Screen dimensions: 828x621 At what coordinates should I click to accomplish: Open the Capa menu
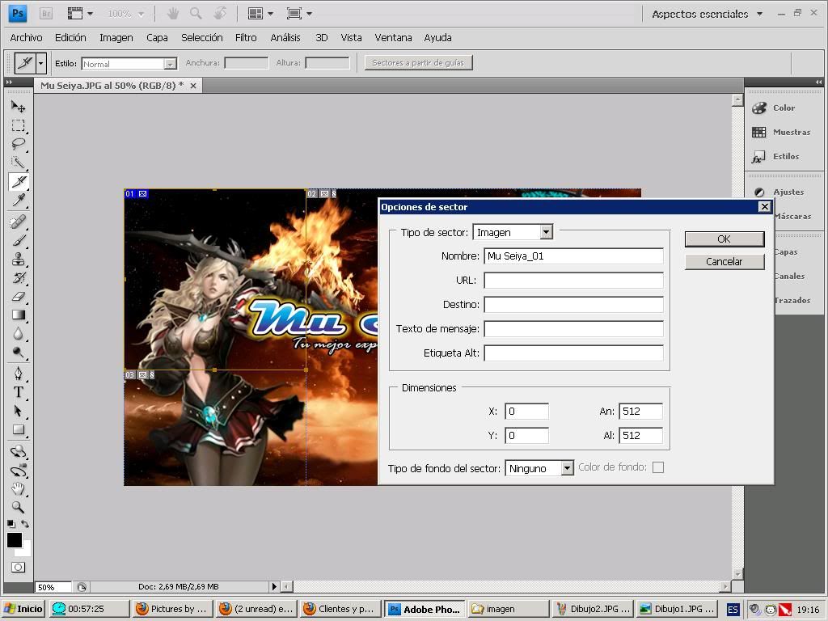pos(157,37)
